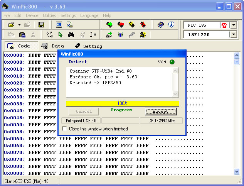Click the WinPic800 title bar app icon
The image size is (244, 186).
tap(5, 7)
